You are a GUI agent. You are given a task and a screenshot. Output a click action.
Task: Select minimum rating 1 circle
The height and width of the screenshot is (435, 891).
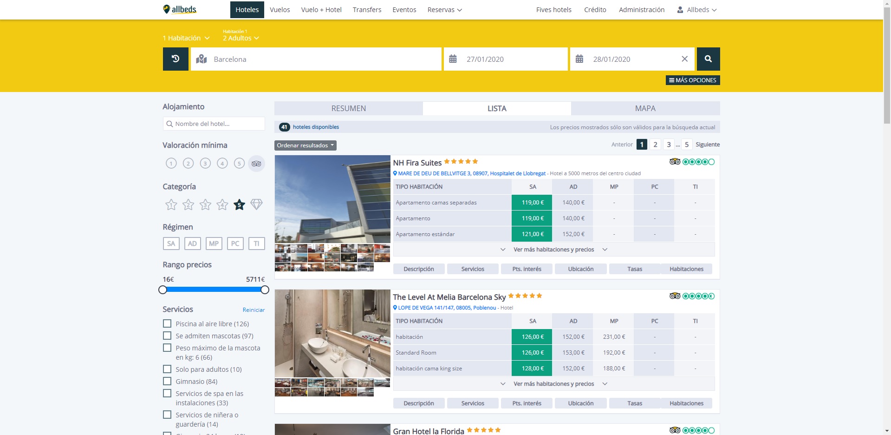[171, 164]
